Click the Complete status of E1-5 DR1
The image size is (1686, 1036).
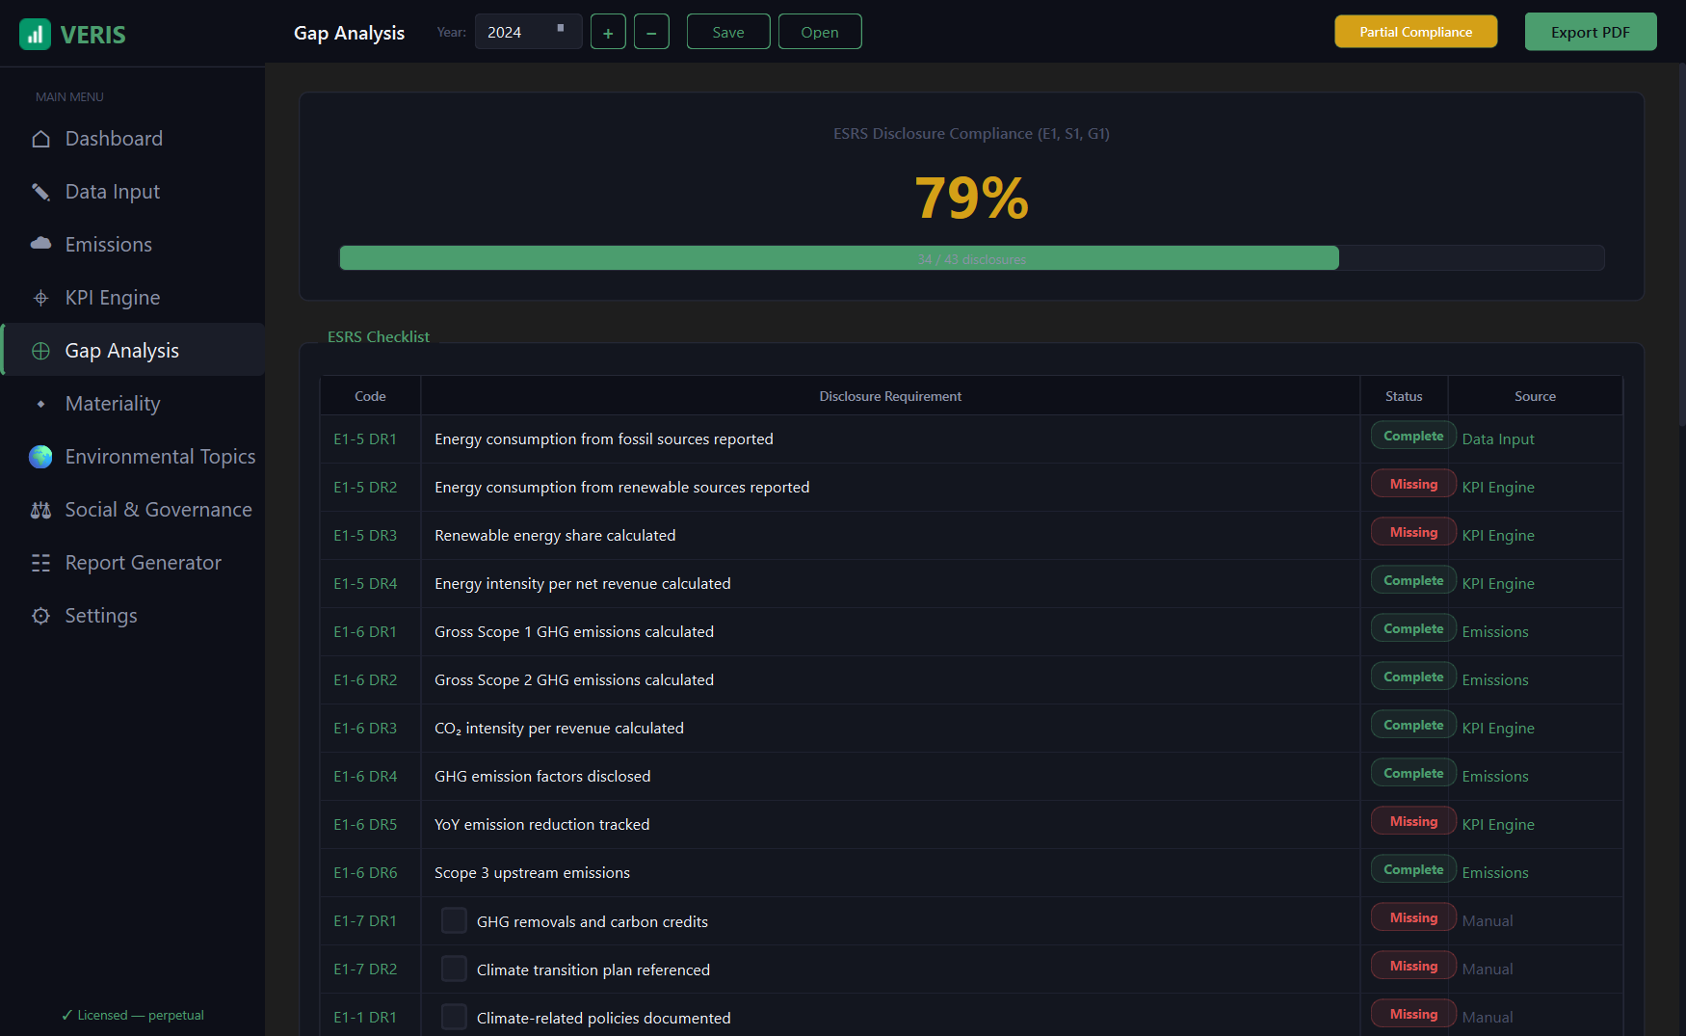coord(1413,436)
